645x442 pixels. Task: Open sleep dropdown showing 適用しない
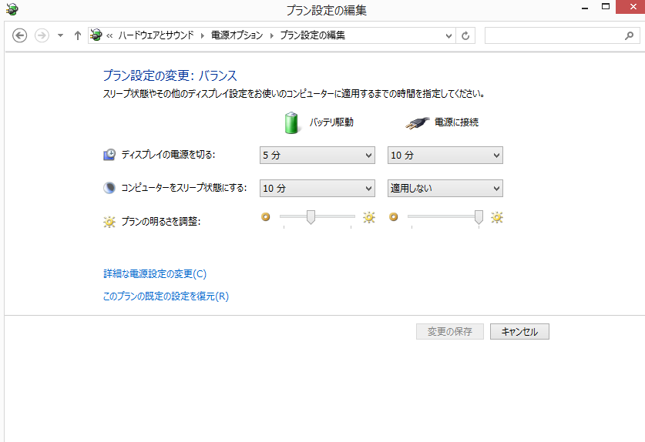445,188
